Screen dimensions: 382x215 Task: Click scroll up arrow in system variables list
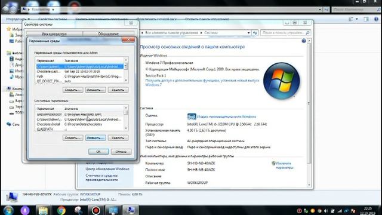tap(126, 107)
